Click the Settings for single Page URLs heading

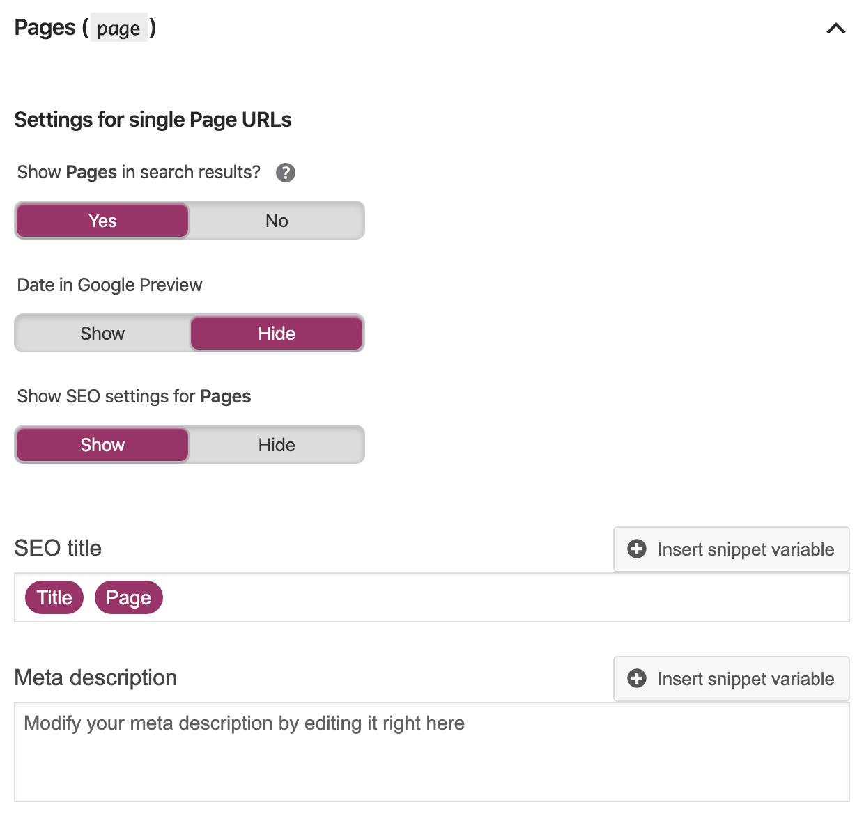pyautogui.click(x=153, y=120)
